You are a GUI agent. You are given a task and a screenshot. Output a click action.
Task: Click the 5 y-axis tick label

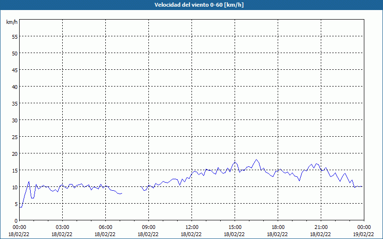point(16,204)
